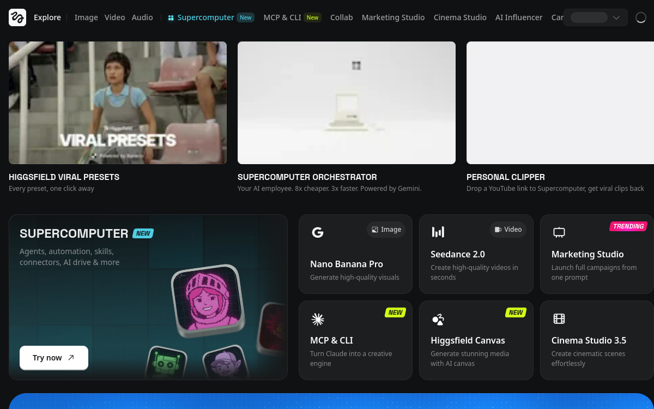654x409 pixels.
Task: Open Cinema Studio nav item
Action: coord(460,17)
